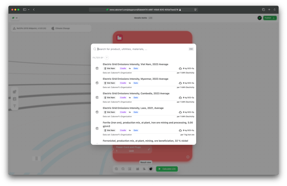Click the Gate tag in the Viet Nam 2023 row
This screenshot has width=287, height=186.
136,69
